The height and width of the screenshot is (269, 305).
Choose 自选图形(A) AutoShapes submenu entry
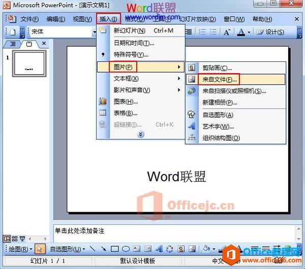pyautogui.click(x=235, y=115)
